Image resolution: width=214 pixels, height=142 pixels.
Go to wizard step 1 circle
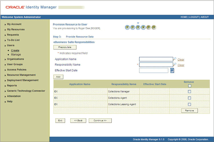pos(127,28)
